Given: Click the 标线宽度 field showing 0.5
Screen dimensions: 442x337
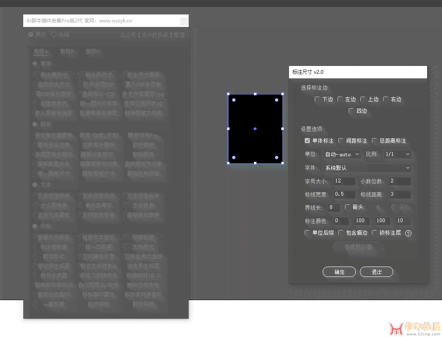Looking at the screenshot, I should 344,194.
